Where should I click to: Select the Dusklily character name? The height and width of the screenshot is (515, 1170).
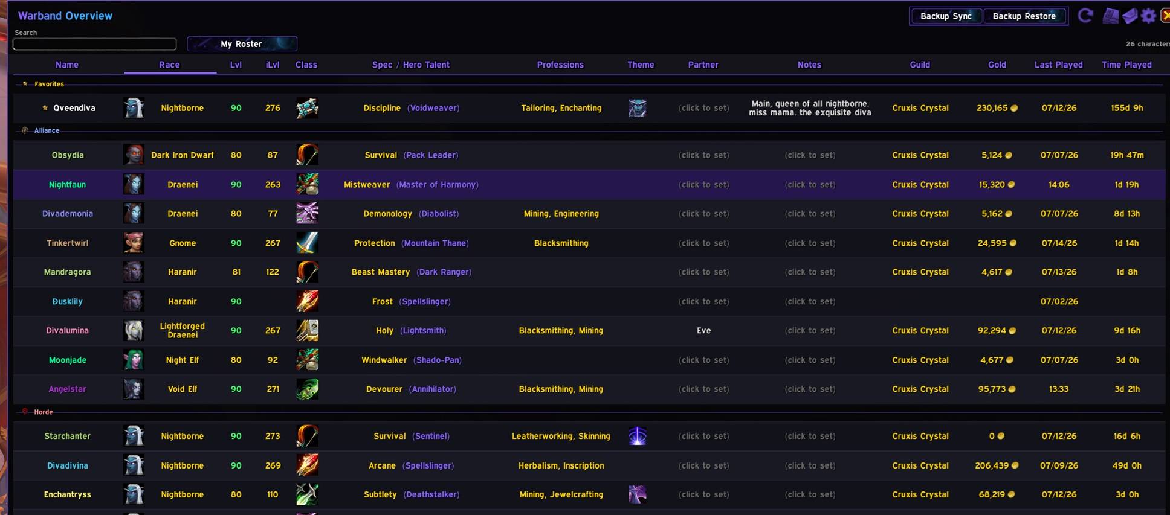[x=67, y=301]
